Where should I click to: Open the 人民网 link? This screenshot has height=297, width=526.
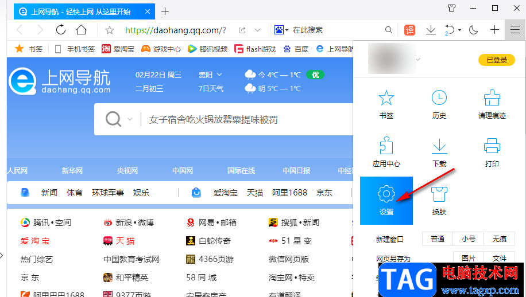click(x=17, y=170)
